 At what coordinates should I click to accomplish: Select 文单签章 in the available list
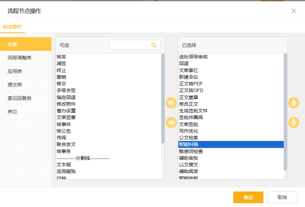[x=108, y=117]
